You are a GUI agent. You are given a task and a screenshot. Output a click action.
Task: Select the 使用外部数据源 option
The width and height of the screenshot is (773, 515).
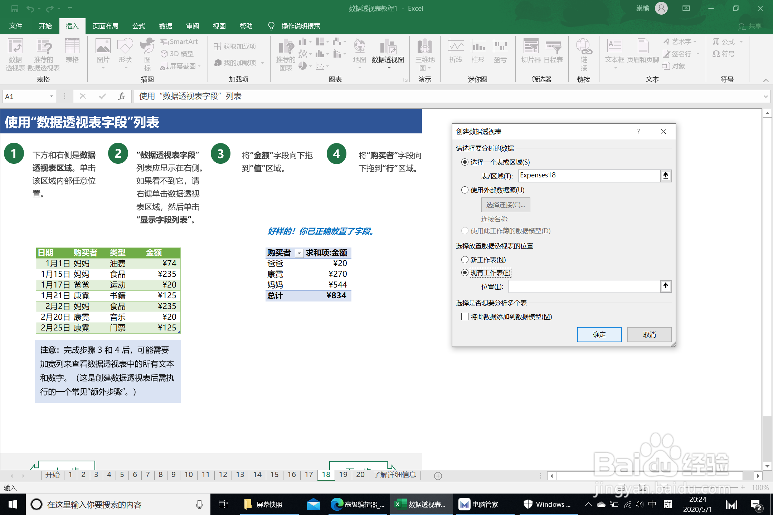(x=465, y=190)
